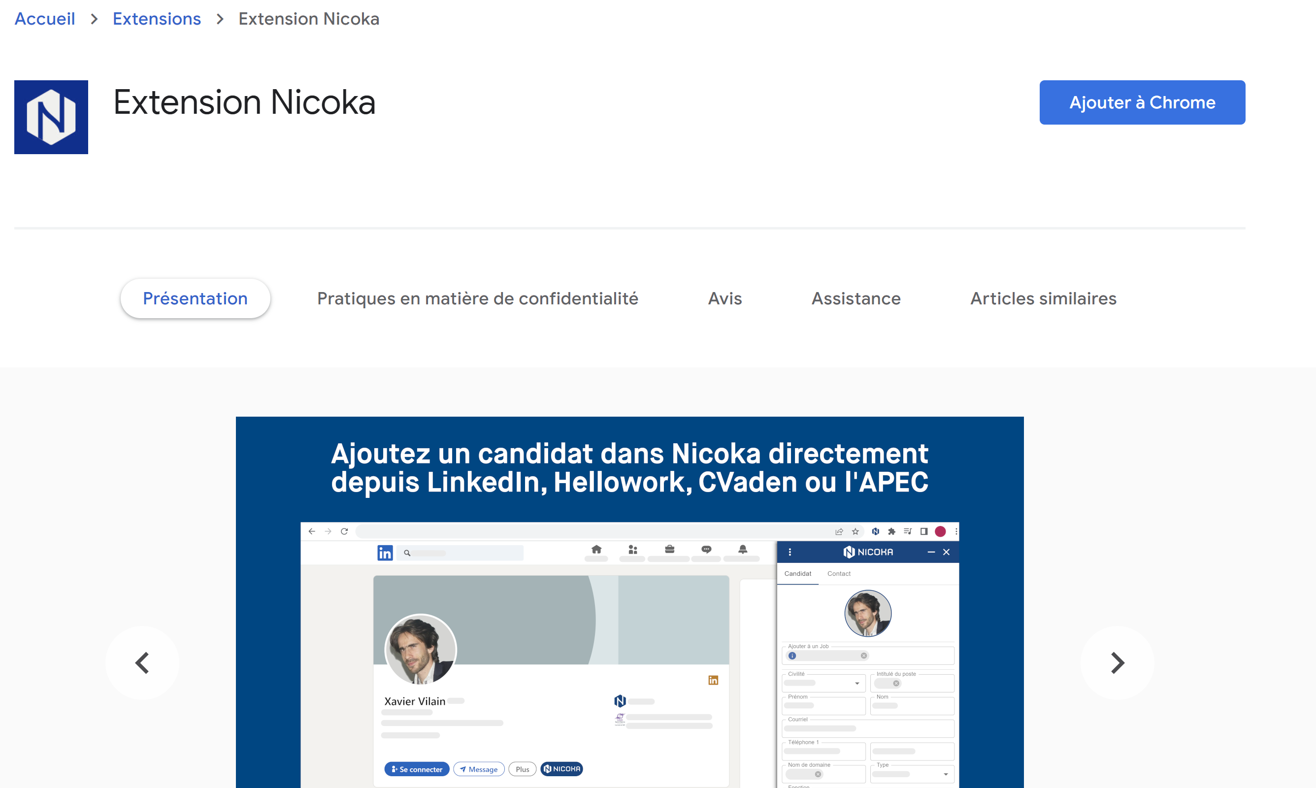
Task: Go to the Accueil breadcrumb link
Action: (x=45, y=19)
